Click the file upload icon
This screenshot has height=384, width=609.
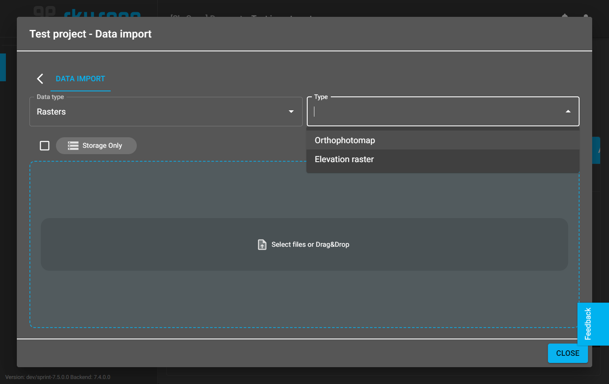point(262,245)
